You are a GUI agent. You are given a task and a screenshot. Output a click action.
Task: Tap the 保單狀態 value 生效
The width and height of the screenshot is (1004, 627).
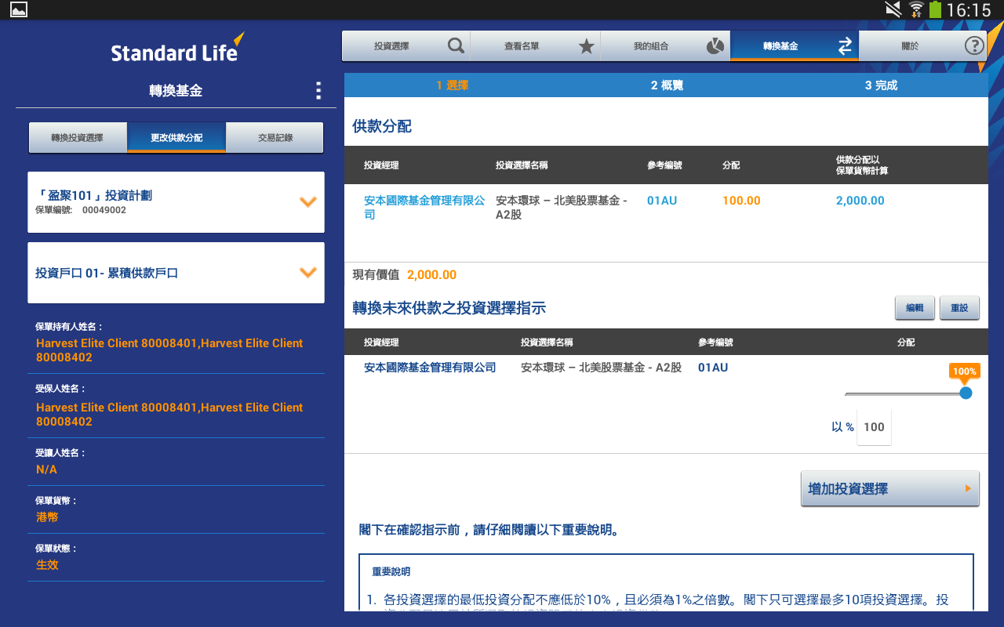(47, 565)
